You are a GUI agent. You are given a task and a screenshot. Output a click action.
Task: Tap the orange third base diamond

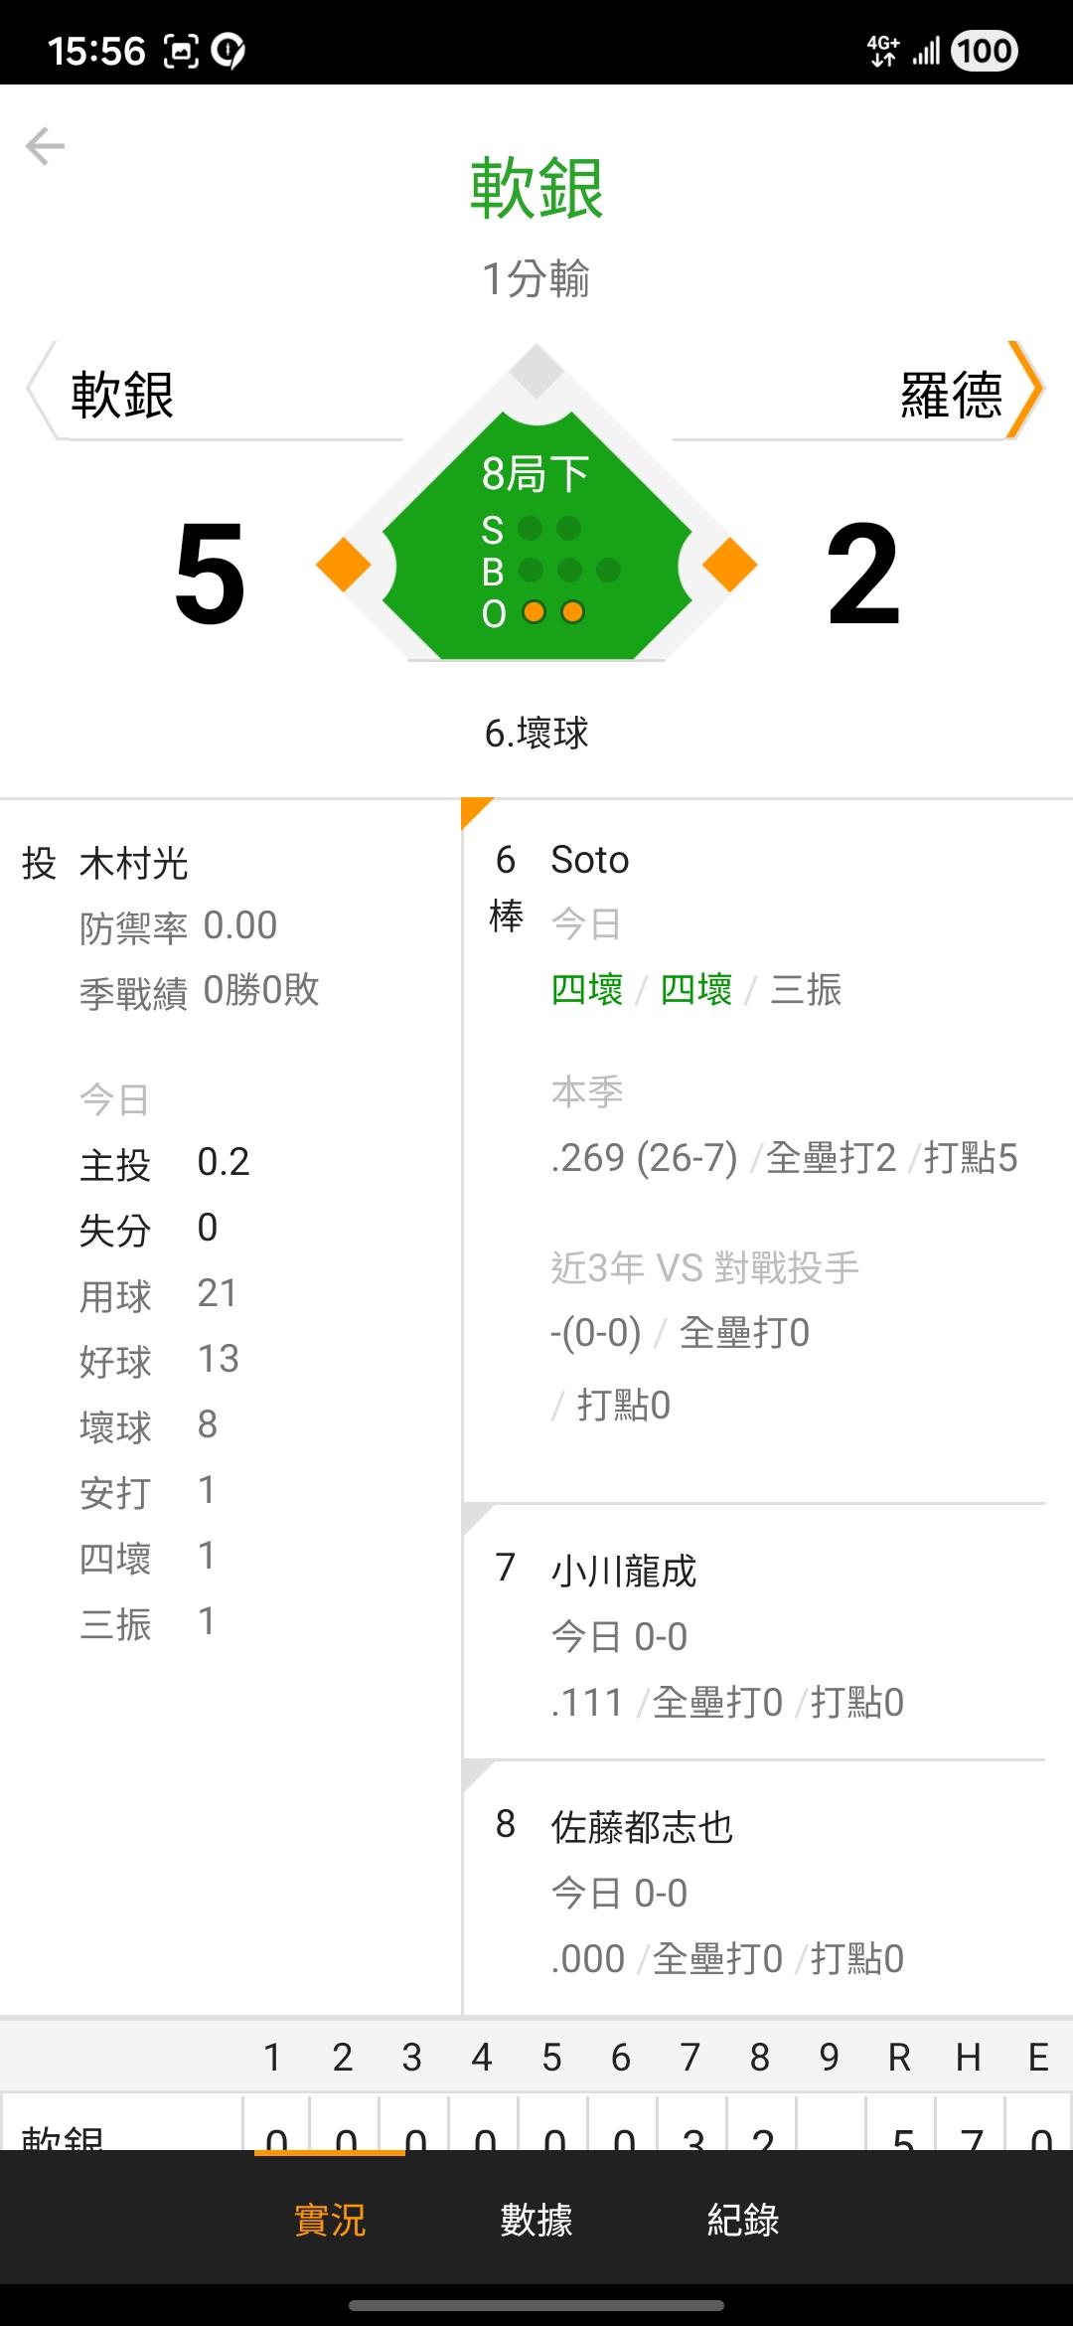(344, 565)
